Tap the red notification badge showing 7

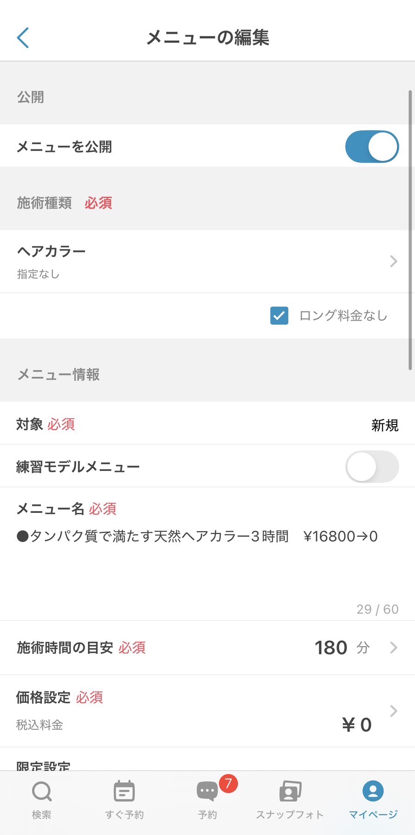coord(228,783)
